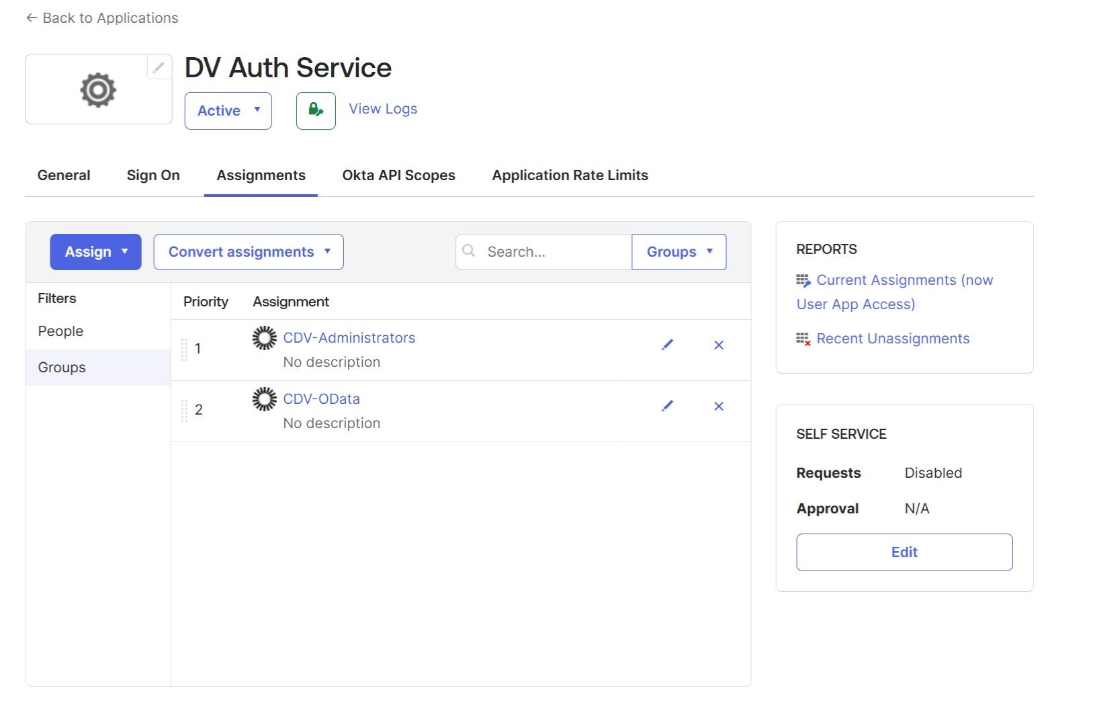This screenshot has height=719, width=1093.
Task: Grab the drag handle for priority 1
Action: (x=184, y=349)
